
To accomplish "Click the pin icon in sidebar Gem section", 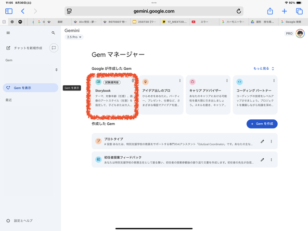I will [x=56, y=70].
